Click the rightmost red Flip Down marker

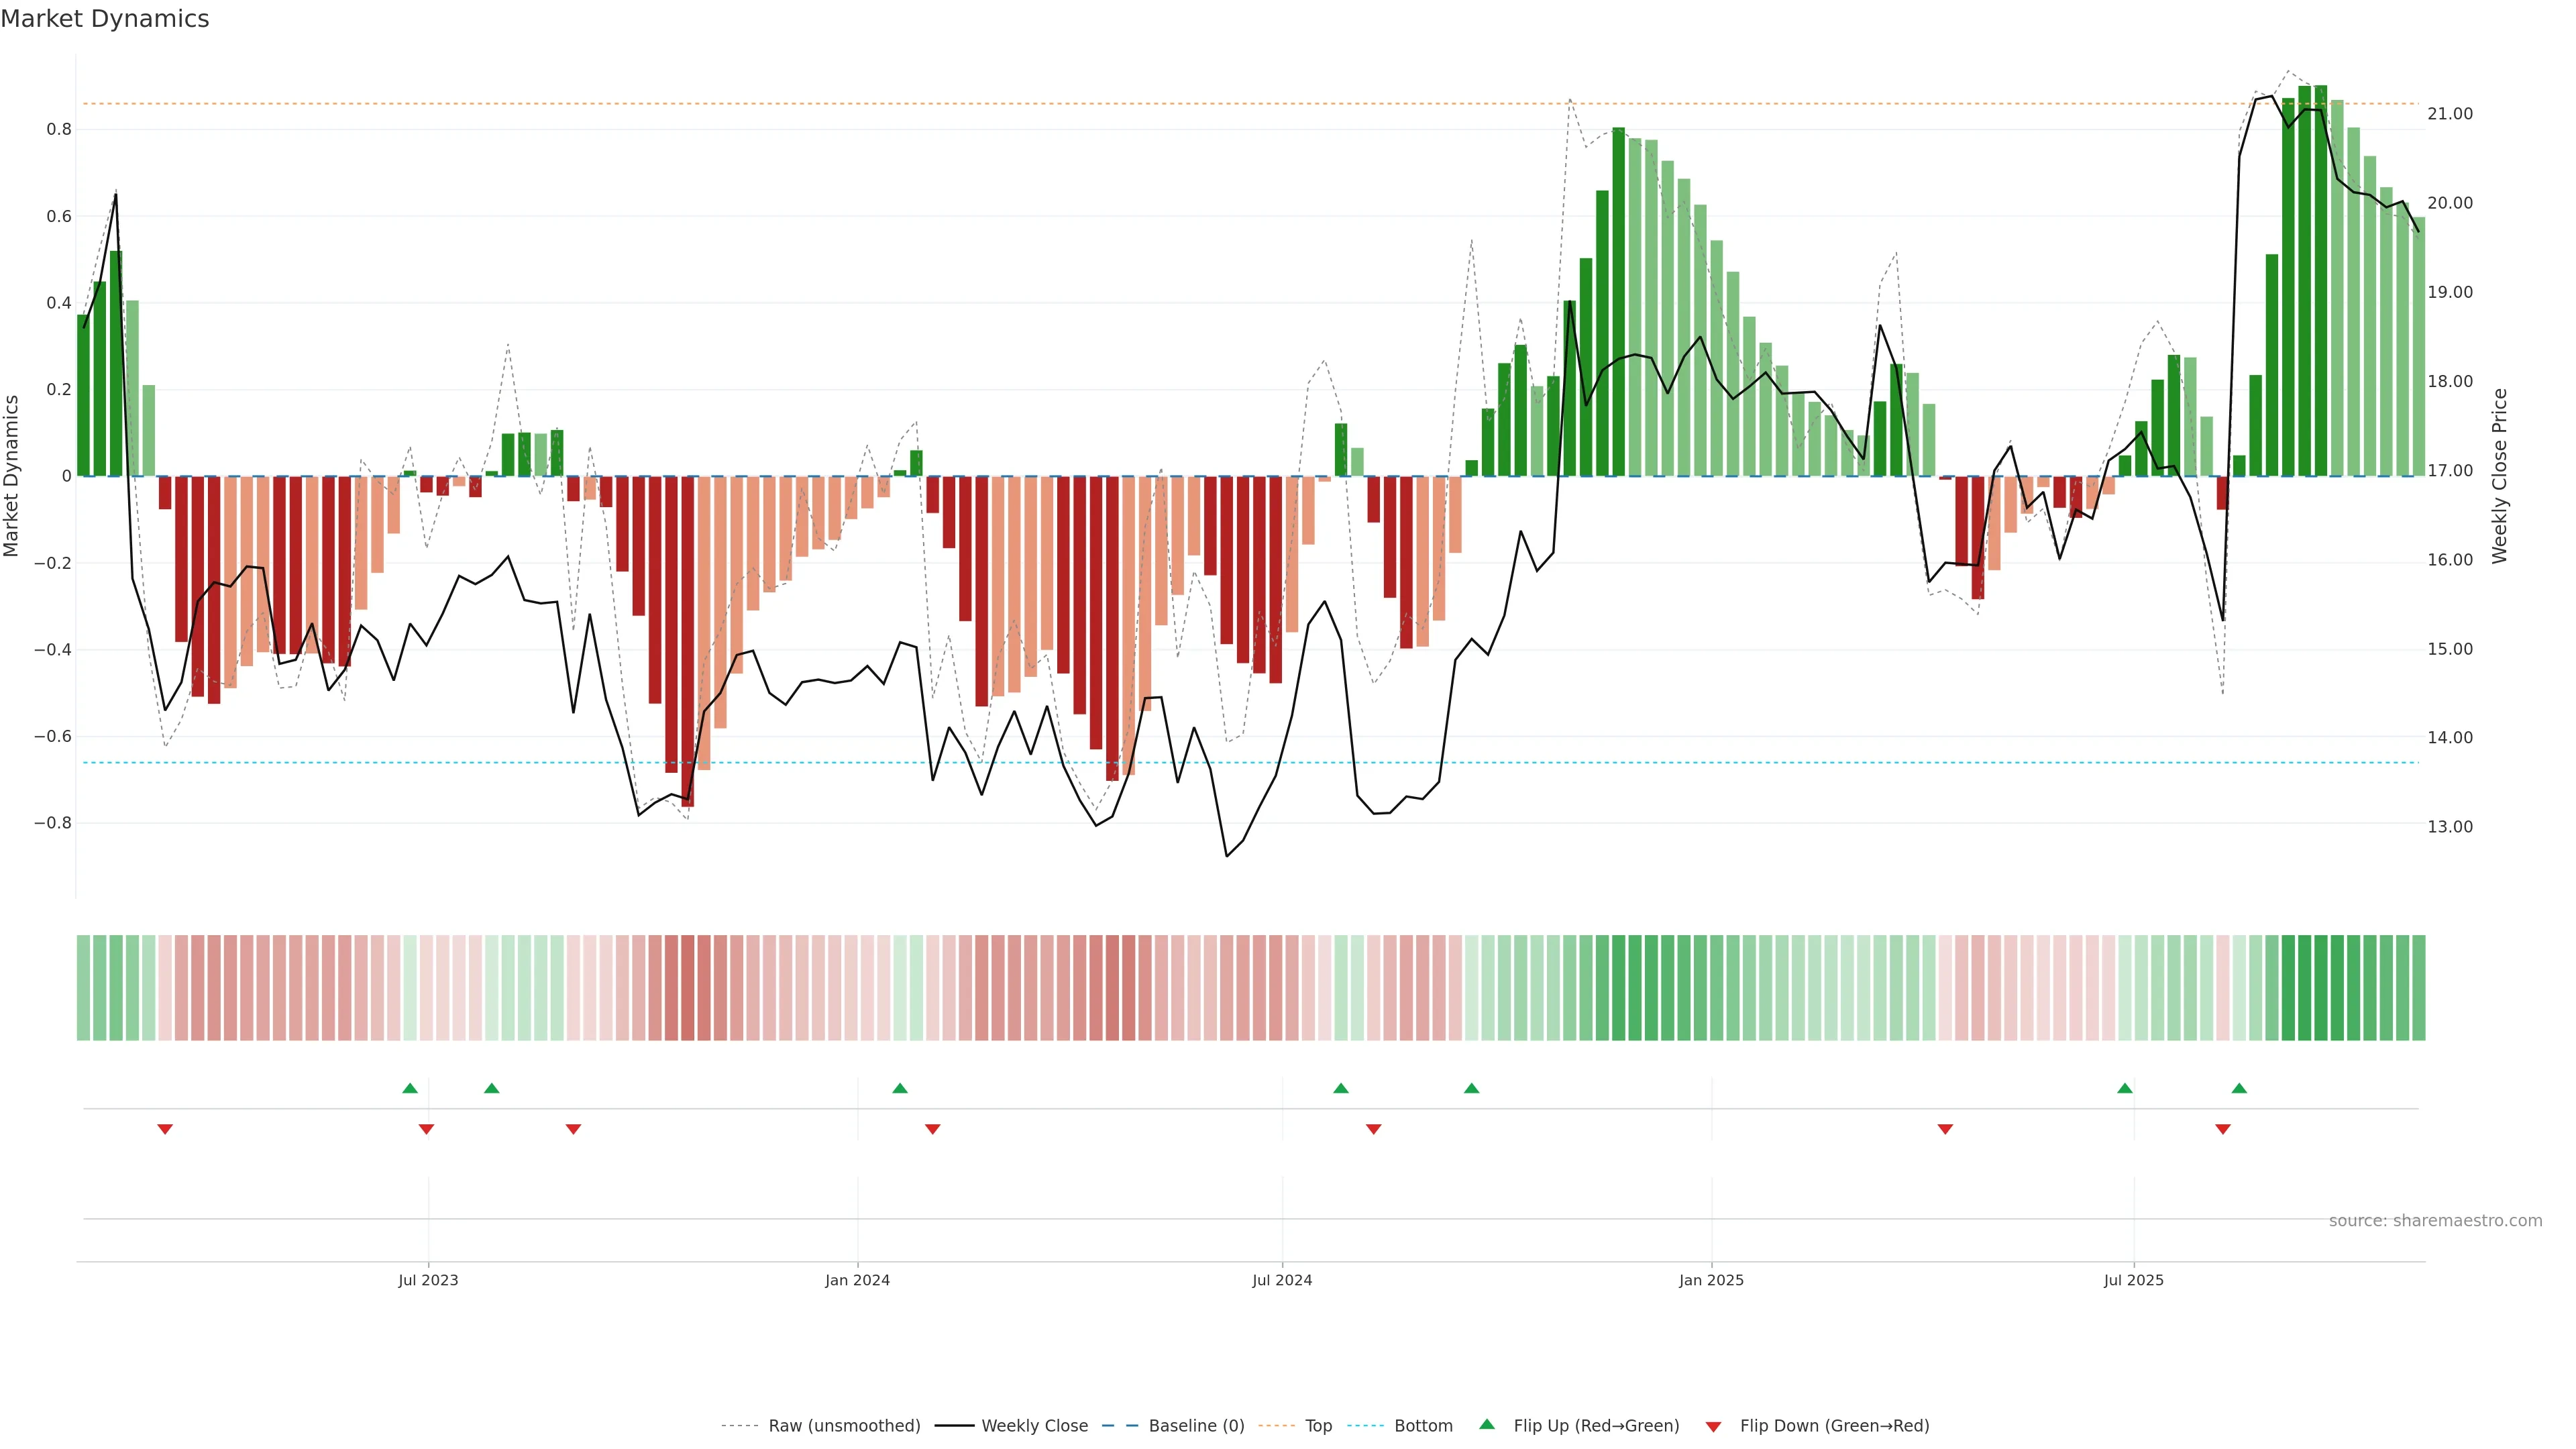tap(2223, 1129)
